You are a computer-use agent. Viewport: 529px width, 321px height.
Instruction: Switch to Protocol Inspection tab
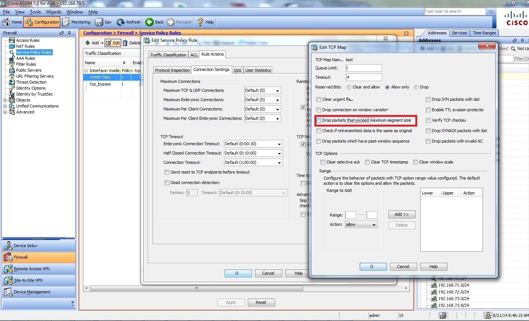point(172,70)
